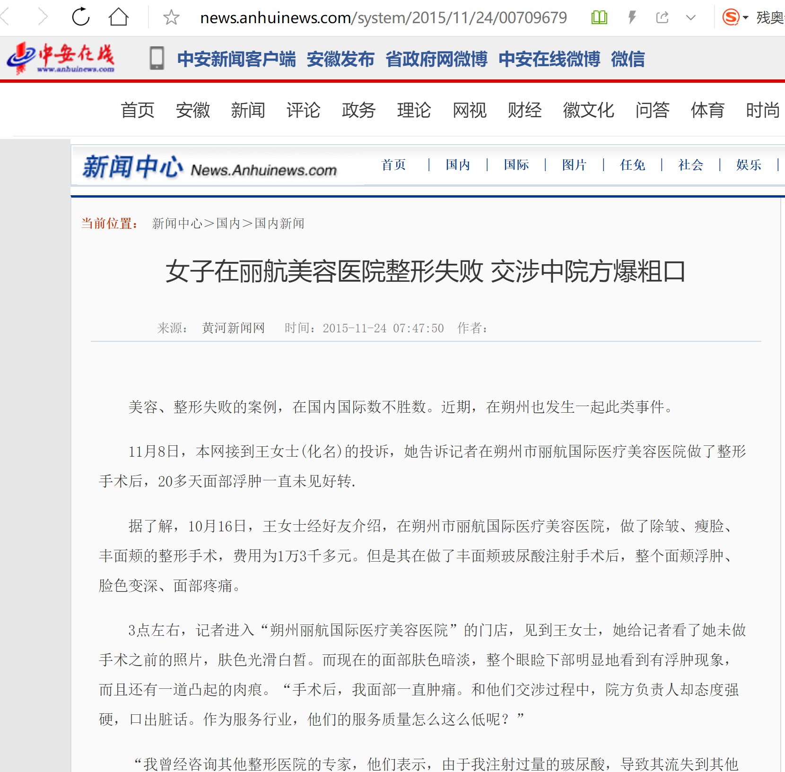Viewport: 785px width, 772px height.
Task: Click the 作者 label in byline
Action: point(472,328)
